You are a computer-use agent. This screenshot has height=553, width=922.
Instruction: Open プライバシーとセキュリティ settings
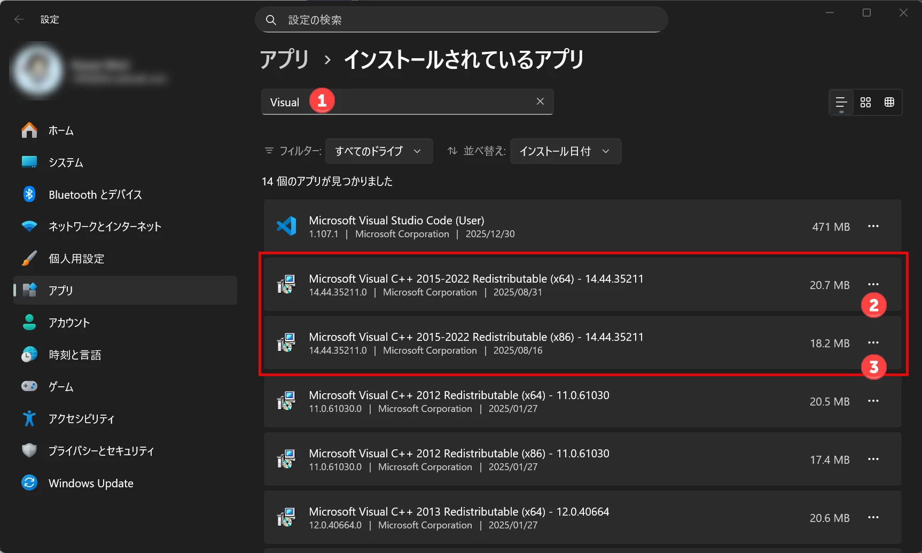[125, 451]
